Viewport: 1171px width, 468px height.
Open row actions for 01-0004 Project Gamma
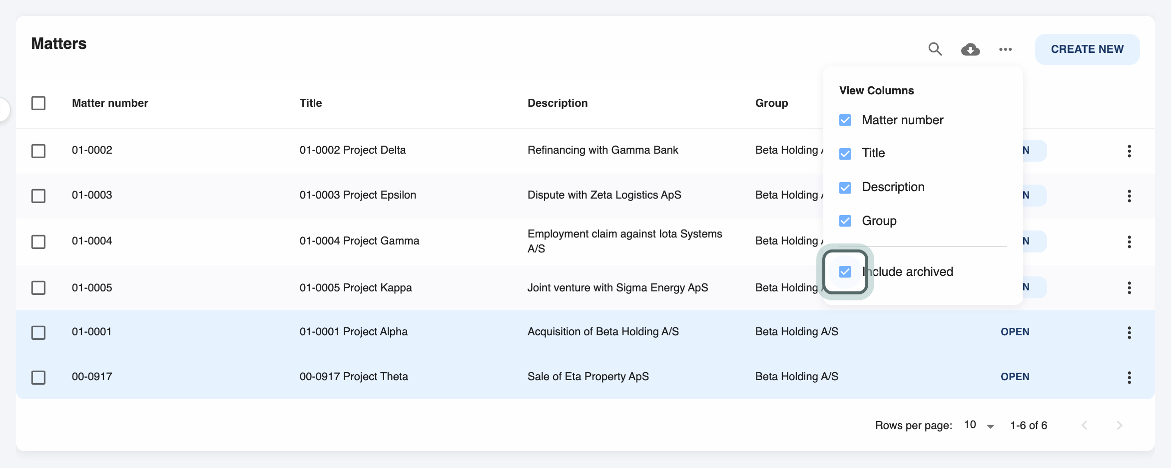click(1129, 241)
